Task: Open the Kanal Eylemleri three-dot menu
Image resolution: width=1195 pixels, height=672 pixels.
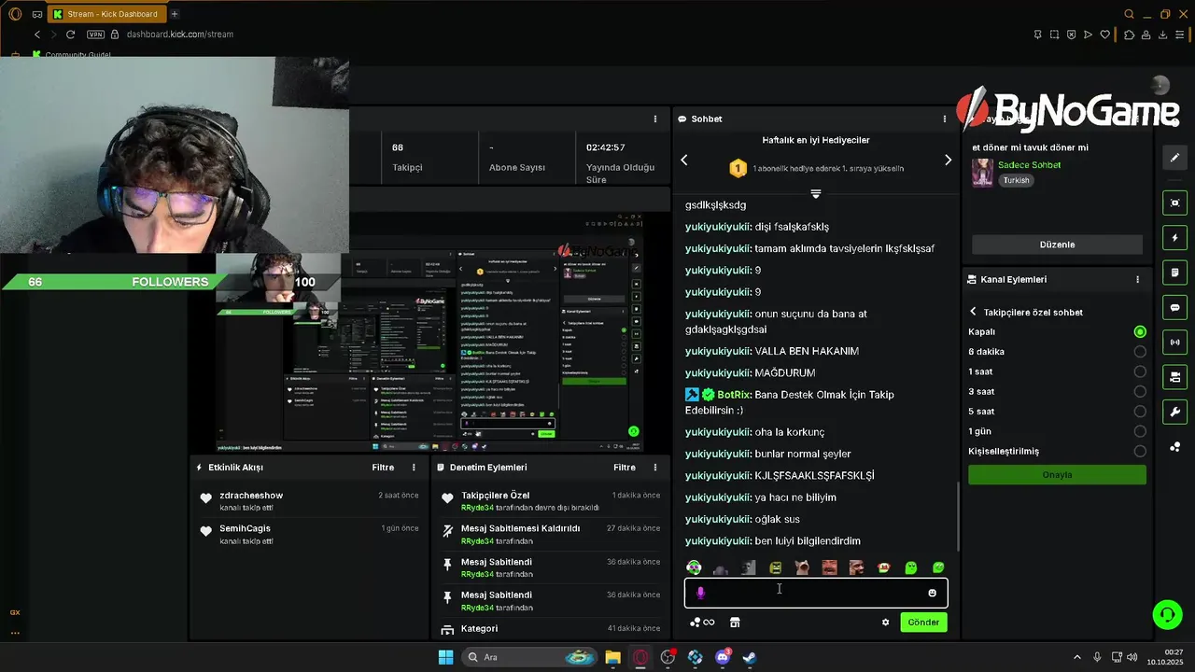Action: point(1137,280)
